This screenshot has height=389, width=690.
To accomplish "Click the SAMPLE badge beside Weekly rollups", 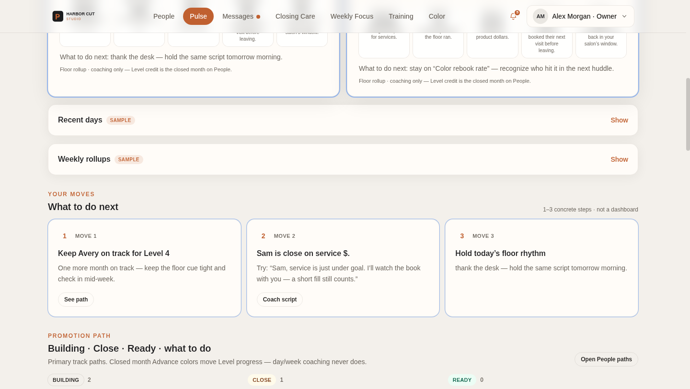I will [129, 159].
